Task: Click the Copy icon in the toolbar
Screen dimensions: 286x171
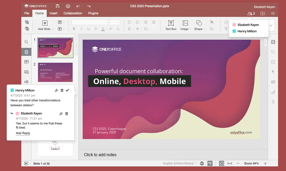Action: tap(27, 22)
